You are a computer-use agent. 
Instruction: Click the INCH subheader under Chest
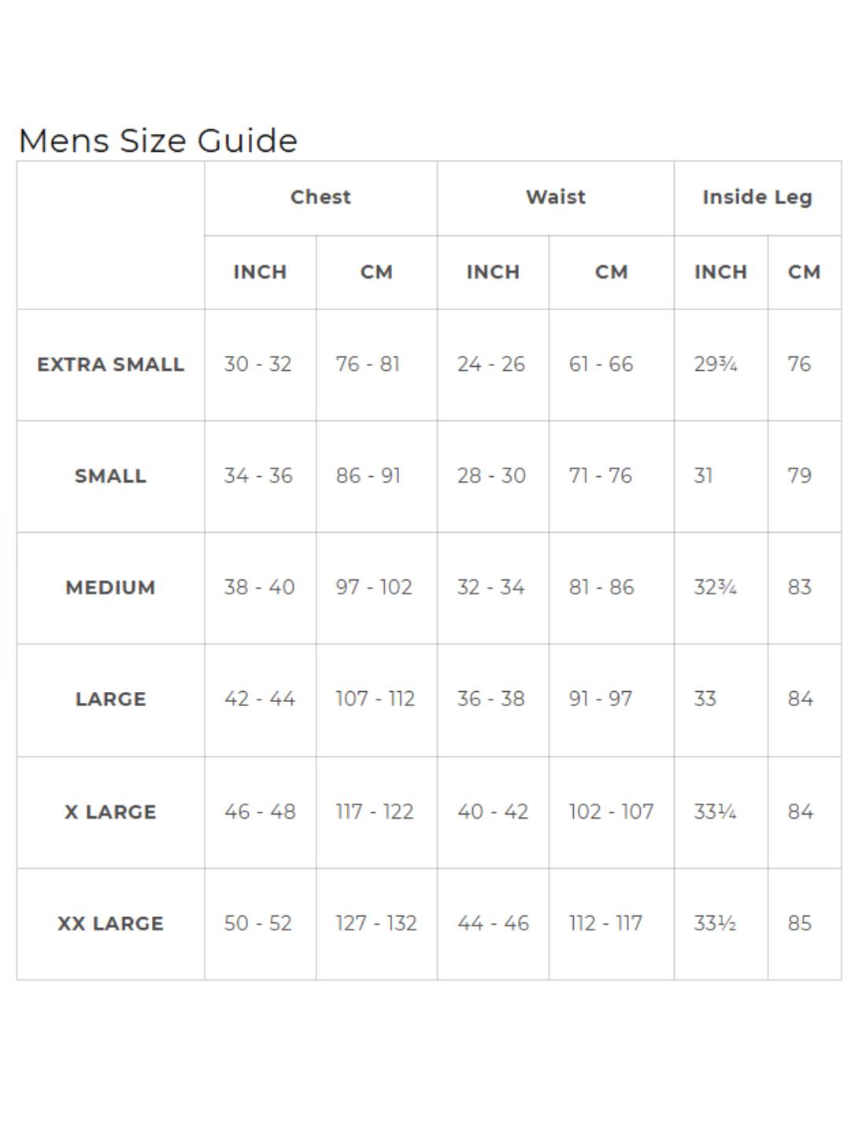click(260, 272)
